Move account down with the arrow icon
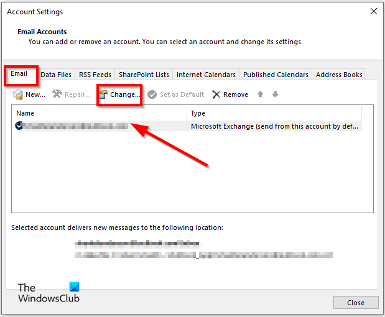The width and height of the screenshot is (385, 317). point(276,94)
